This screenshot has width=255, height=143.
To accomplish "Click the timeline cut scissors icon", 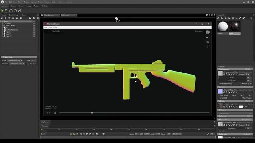I will tap(71, 134).
